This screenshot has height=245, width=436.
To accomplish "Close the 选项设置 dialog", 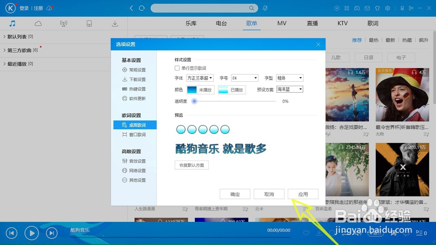I will point(318,44).
